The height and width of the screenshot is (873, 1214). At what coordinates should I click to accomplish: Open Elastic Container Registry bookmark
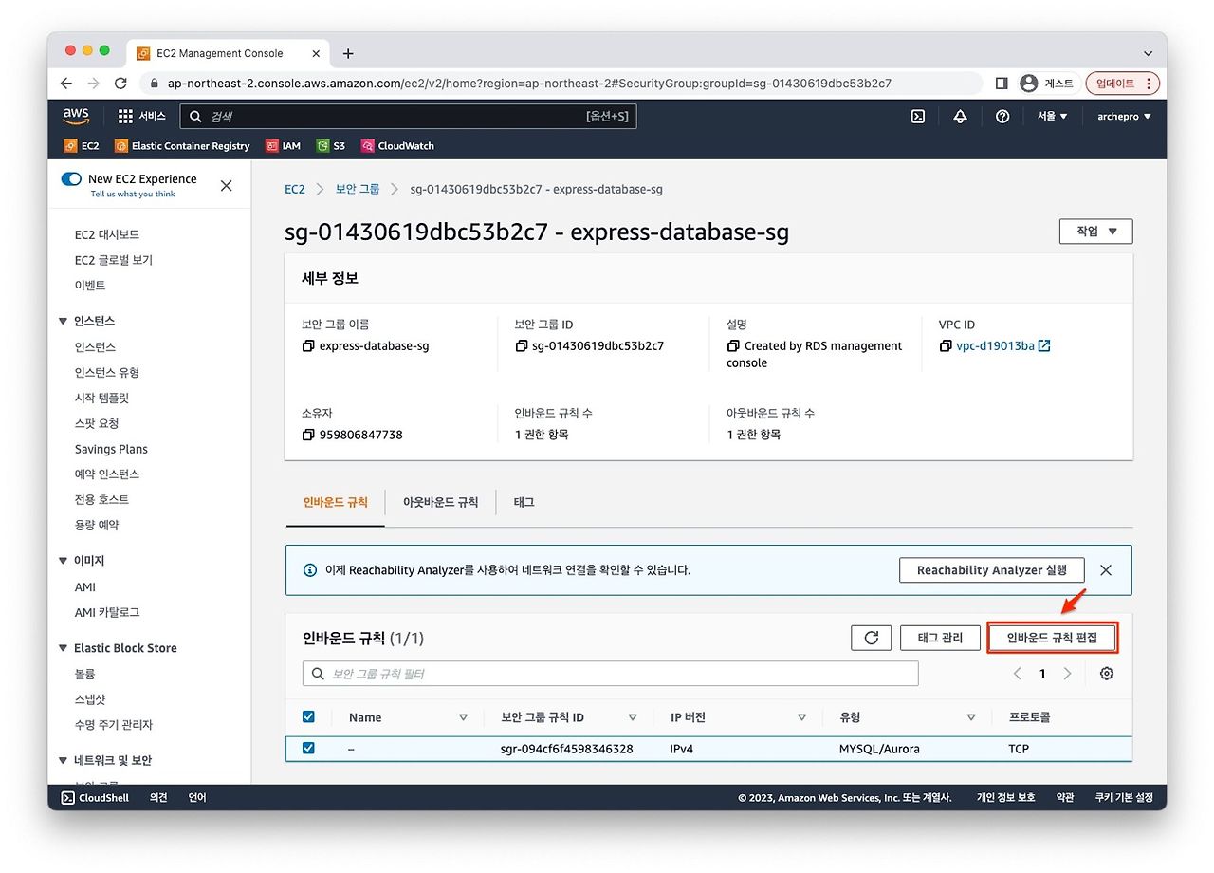point(182,146)
